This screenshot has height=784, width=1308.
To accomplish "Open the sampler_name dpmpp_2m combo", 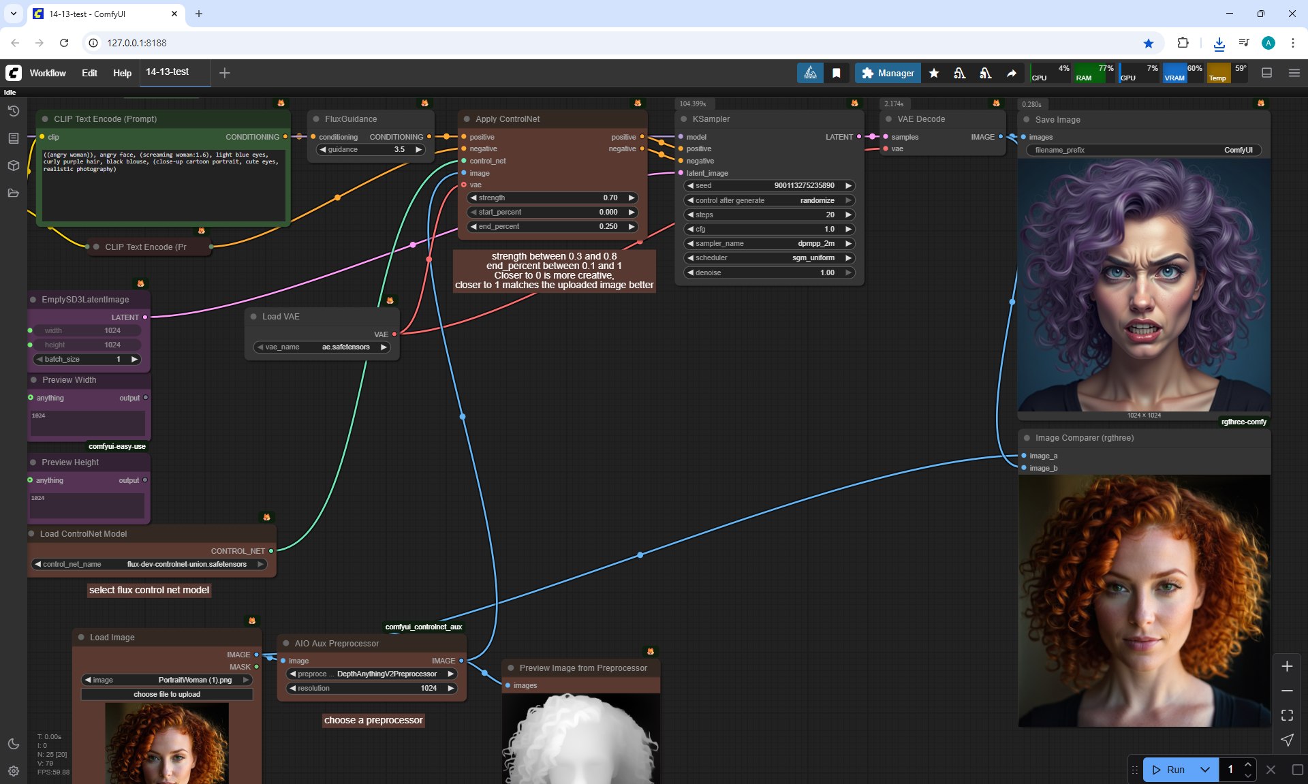I will [769, 243].
